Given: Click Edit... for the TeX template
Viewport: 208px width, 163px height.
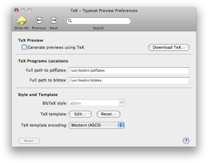Looking at the screenshot, I should (80, 114).
